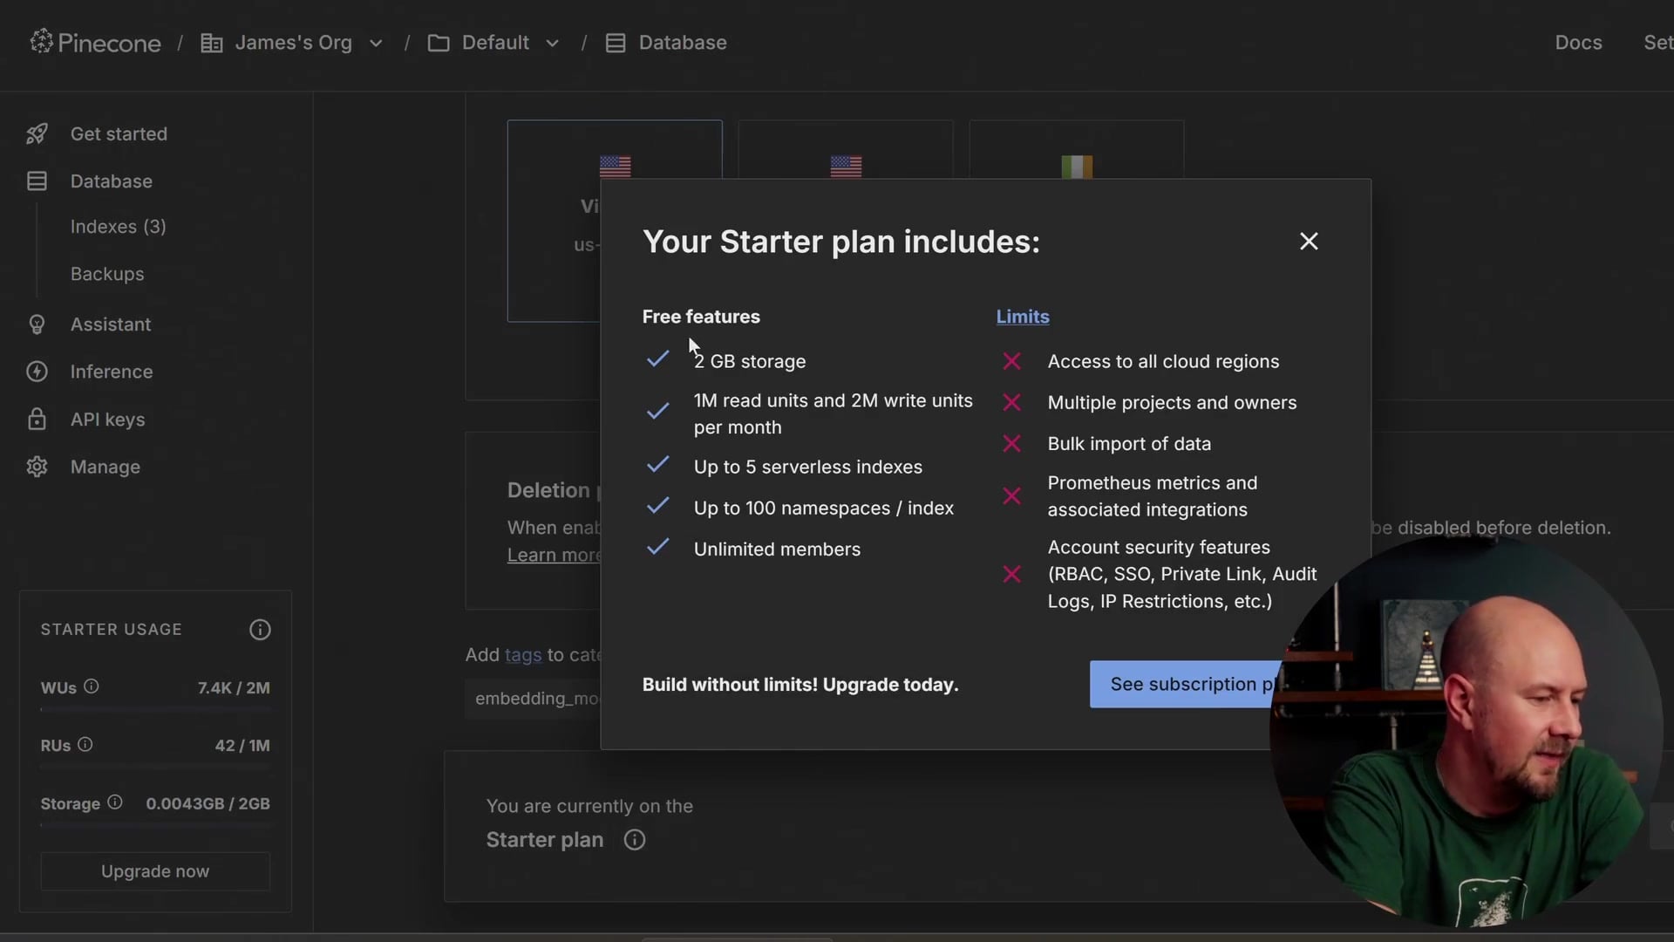Click the Storage usage progress bar
This screenshot has height=942, width=1674.
click(154, 824)
